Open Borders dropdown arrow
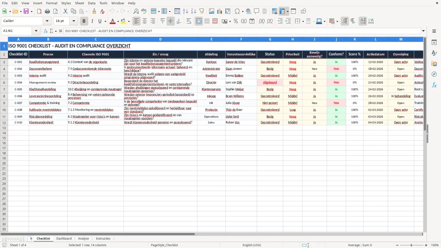The height and width of the screenshot is (248, 441). point(303,21)
